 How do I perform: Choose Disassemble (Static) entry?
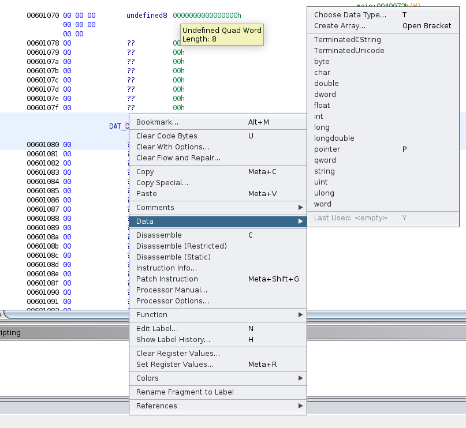click(x=218, y=257)
